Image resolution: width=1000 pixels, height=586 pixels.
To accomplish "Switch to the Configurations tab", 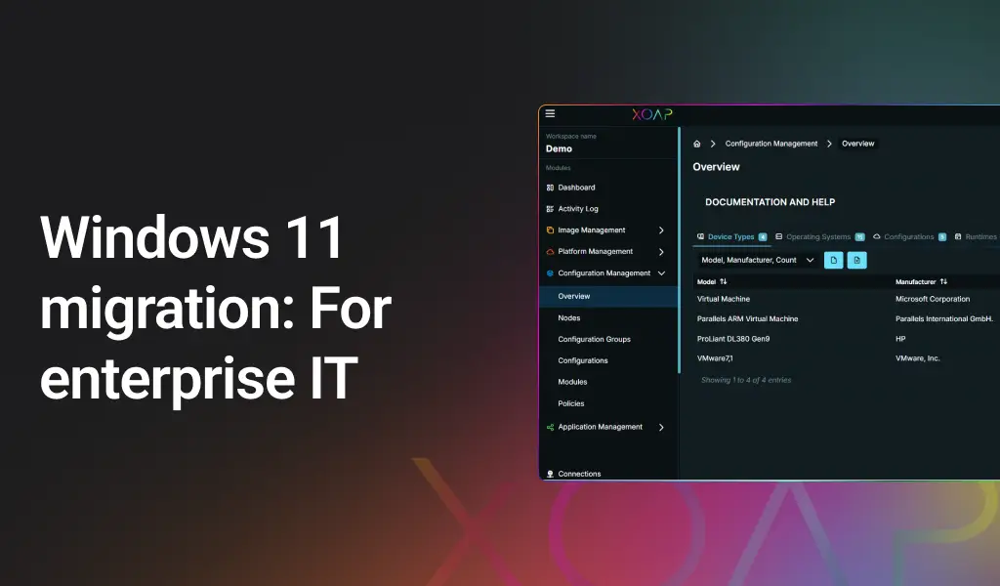I will click(908, 236).
